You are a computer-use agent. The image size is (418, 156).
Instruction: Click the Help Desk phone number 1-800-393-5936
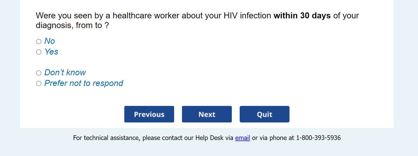318,138
